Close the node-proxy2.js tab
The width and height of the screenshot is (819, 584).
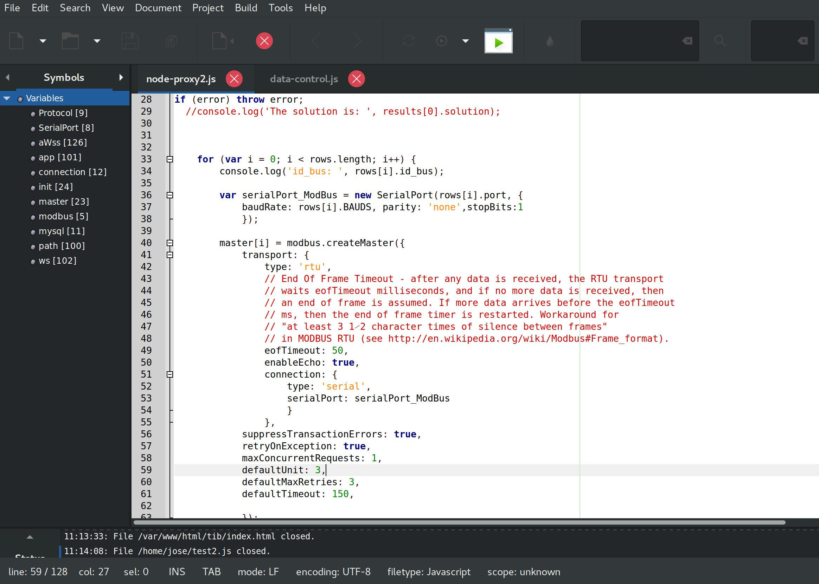click(x=234, y=79)
